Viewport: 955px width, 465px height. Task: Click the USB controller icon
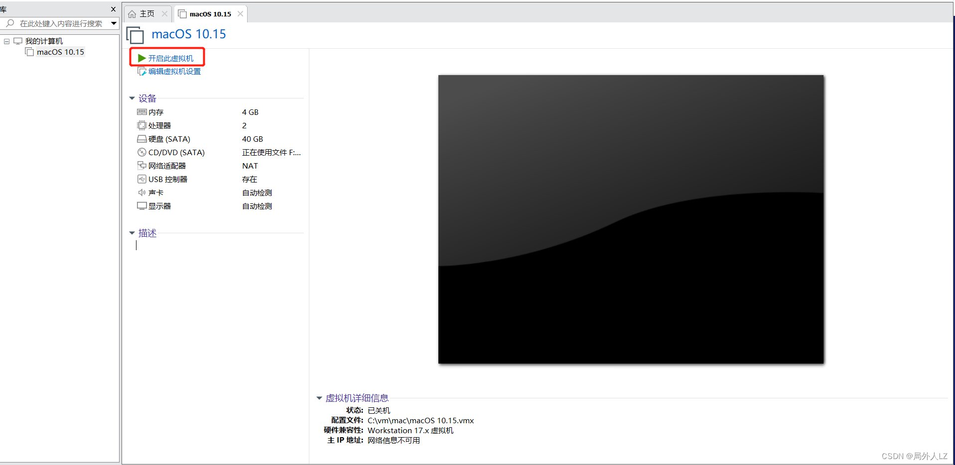coord(142,179)
